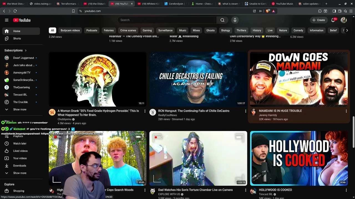
Task: Open options for Dad Watches His Son's video
Action: coord(245,190)
